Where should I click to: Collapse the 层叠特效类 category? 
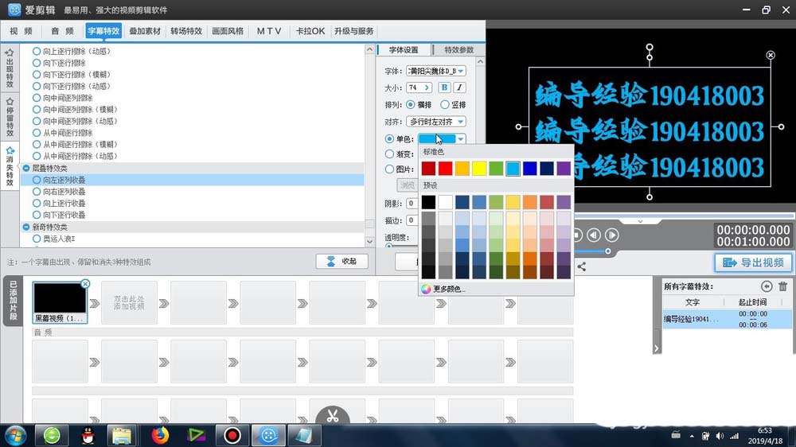point(26,168)
